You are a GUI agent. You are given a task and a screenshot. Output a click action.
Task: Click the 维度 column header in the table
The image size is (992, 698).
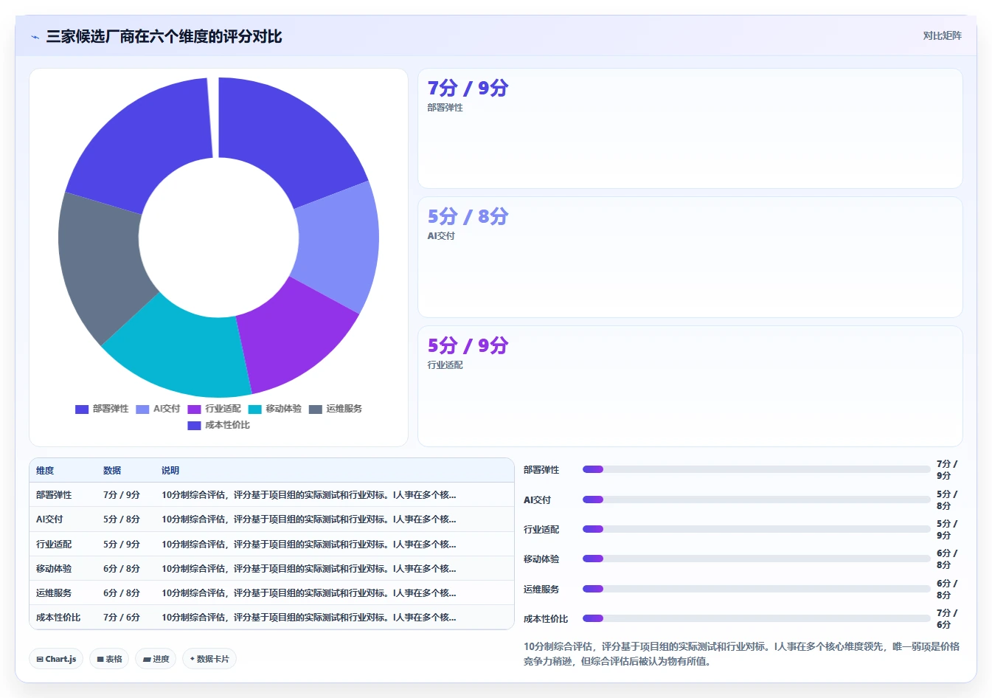tap(45, 470)
